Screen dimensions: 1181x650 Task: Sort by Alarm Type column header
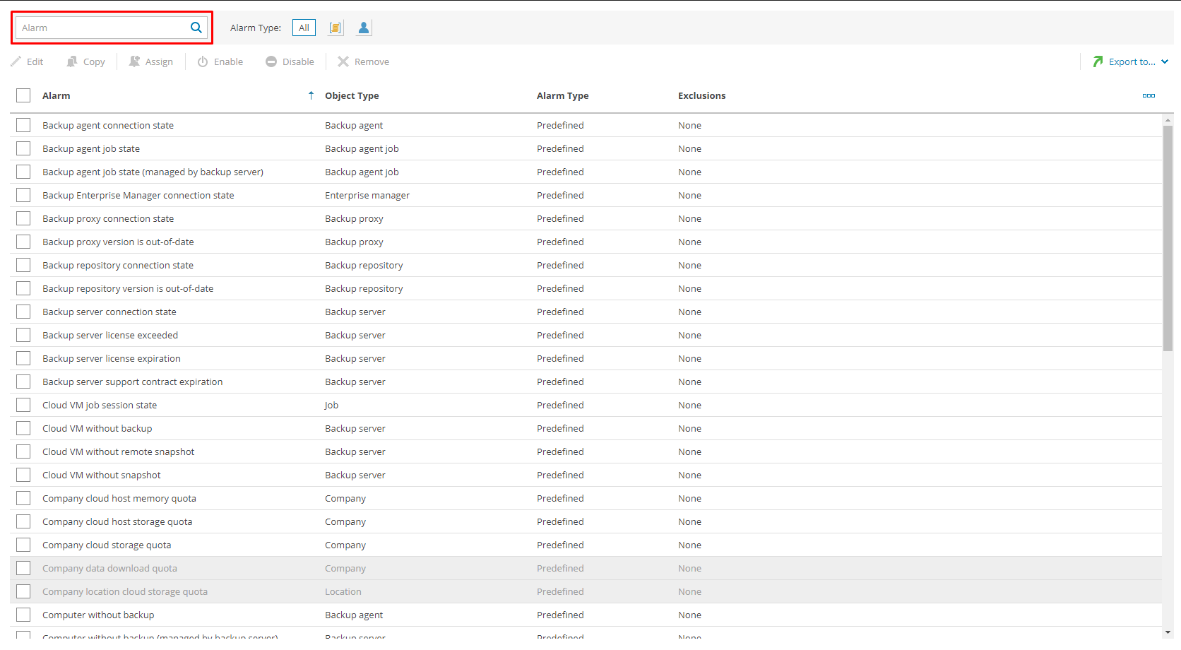pos(562,95)
